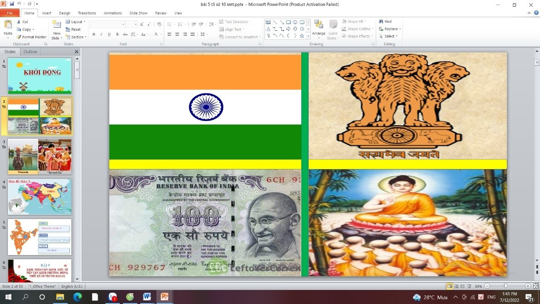Viewport: 540px width, 304px height.
Task: Toggle Bold formatting
Action: click(93, 34)
